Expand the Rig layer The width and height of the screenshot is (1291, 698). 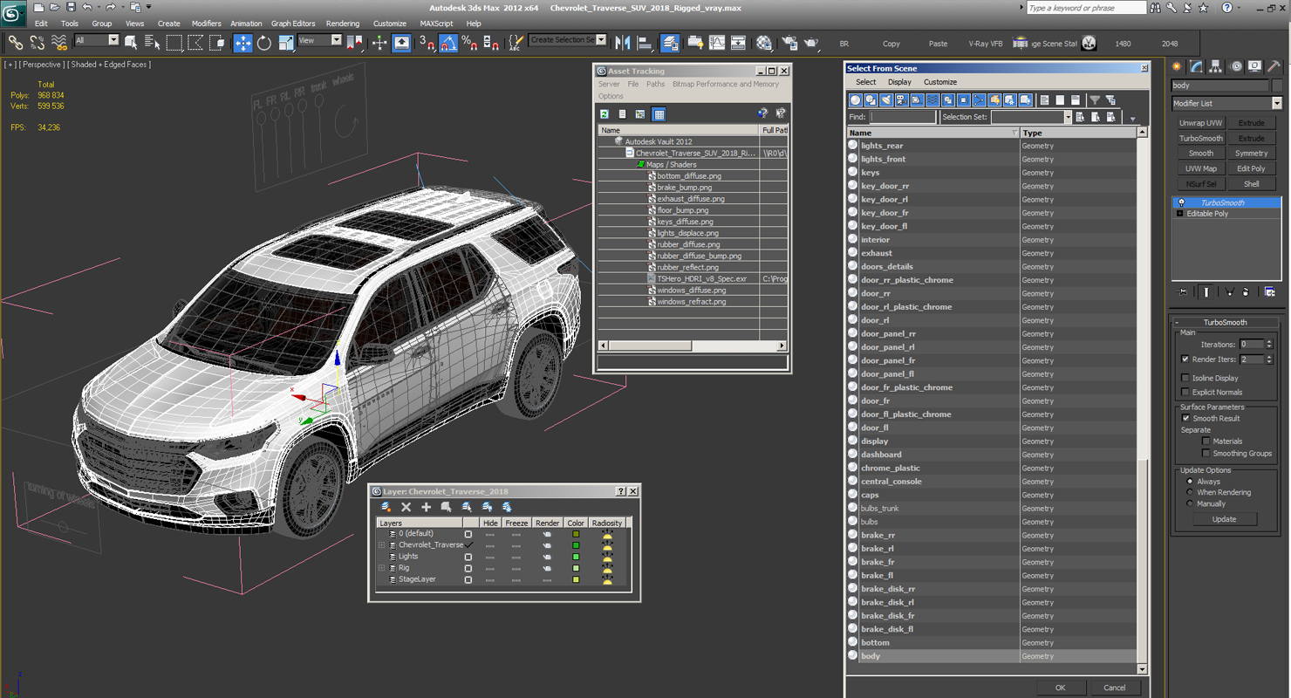(x=381, y=568)
